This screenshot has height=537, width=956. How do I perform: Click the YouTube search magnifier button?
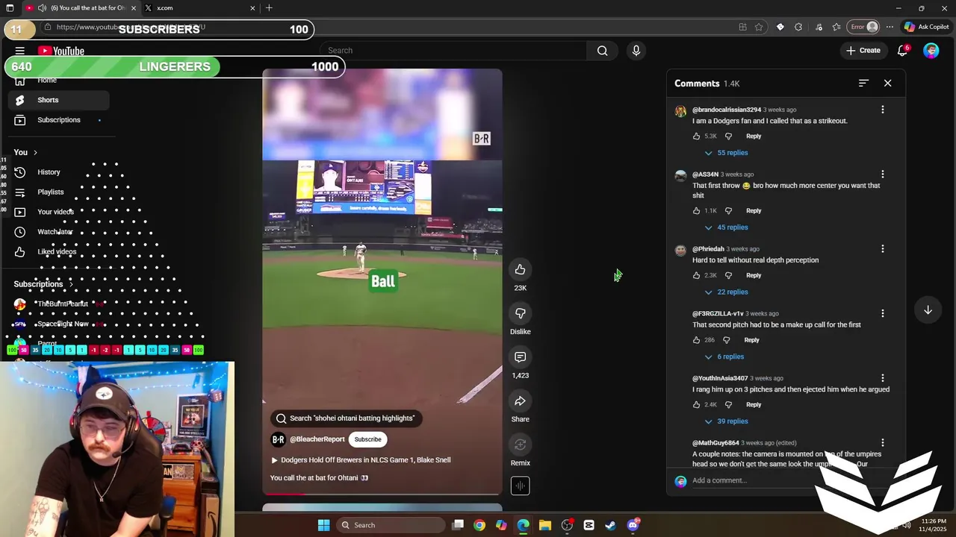[x=602, y=51]
